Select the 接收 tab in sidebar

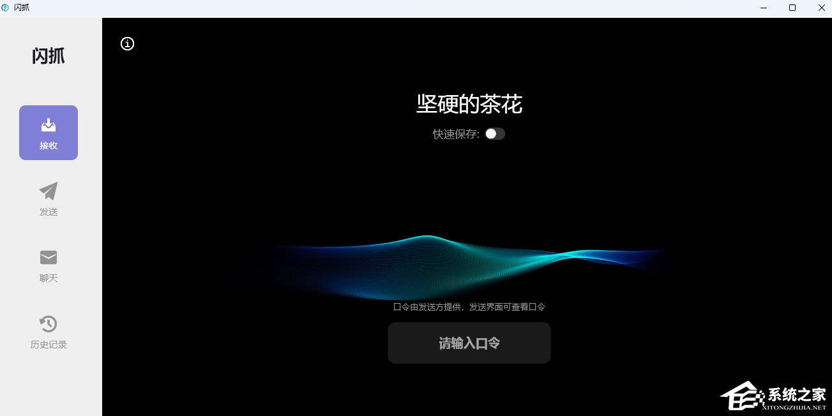(x=48, y=132)
